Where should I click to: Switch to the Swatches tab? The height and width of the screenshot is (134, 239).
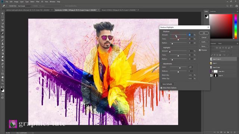pyautogui.click(x=213, y=12)
